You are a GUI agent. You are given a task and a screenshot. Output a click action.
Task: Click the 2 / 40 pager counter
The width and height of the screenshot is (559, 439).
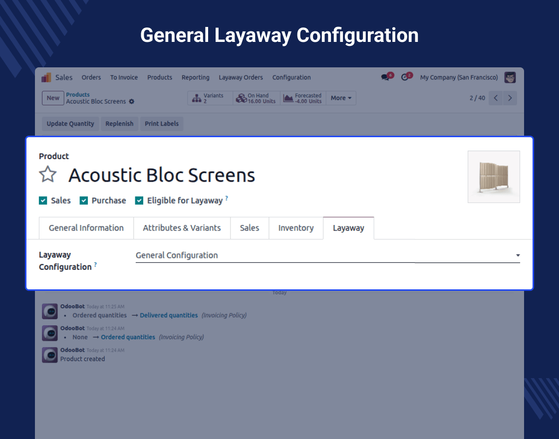tap(477, 98)
